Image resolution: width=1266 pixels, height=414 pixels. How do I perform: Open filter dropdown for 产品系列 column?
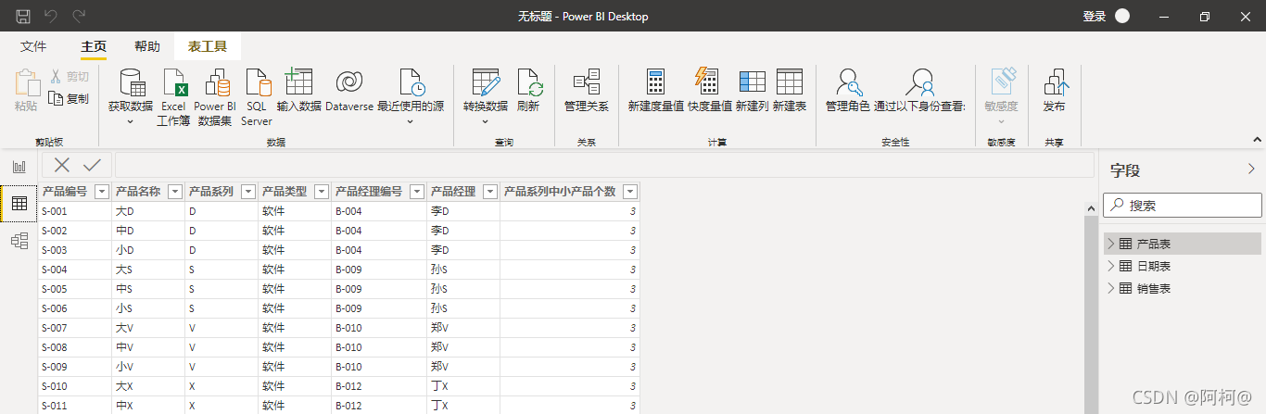pos(248,192)
